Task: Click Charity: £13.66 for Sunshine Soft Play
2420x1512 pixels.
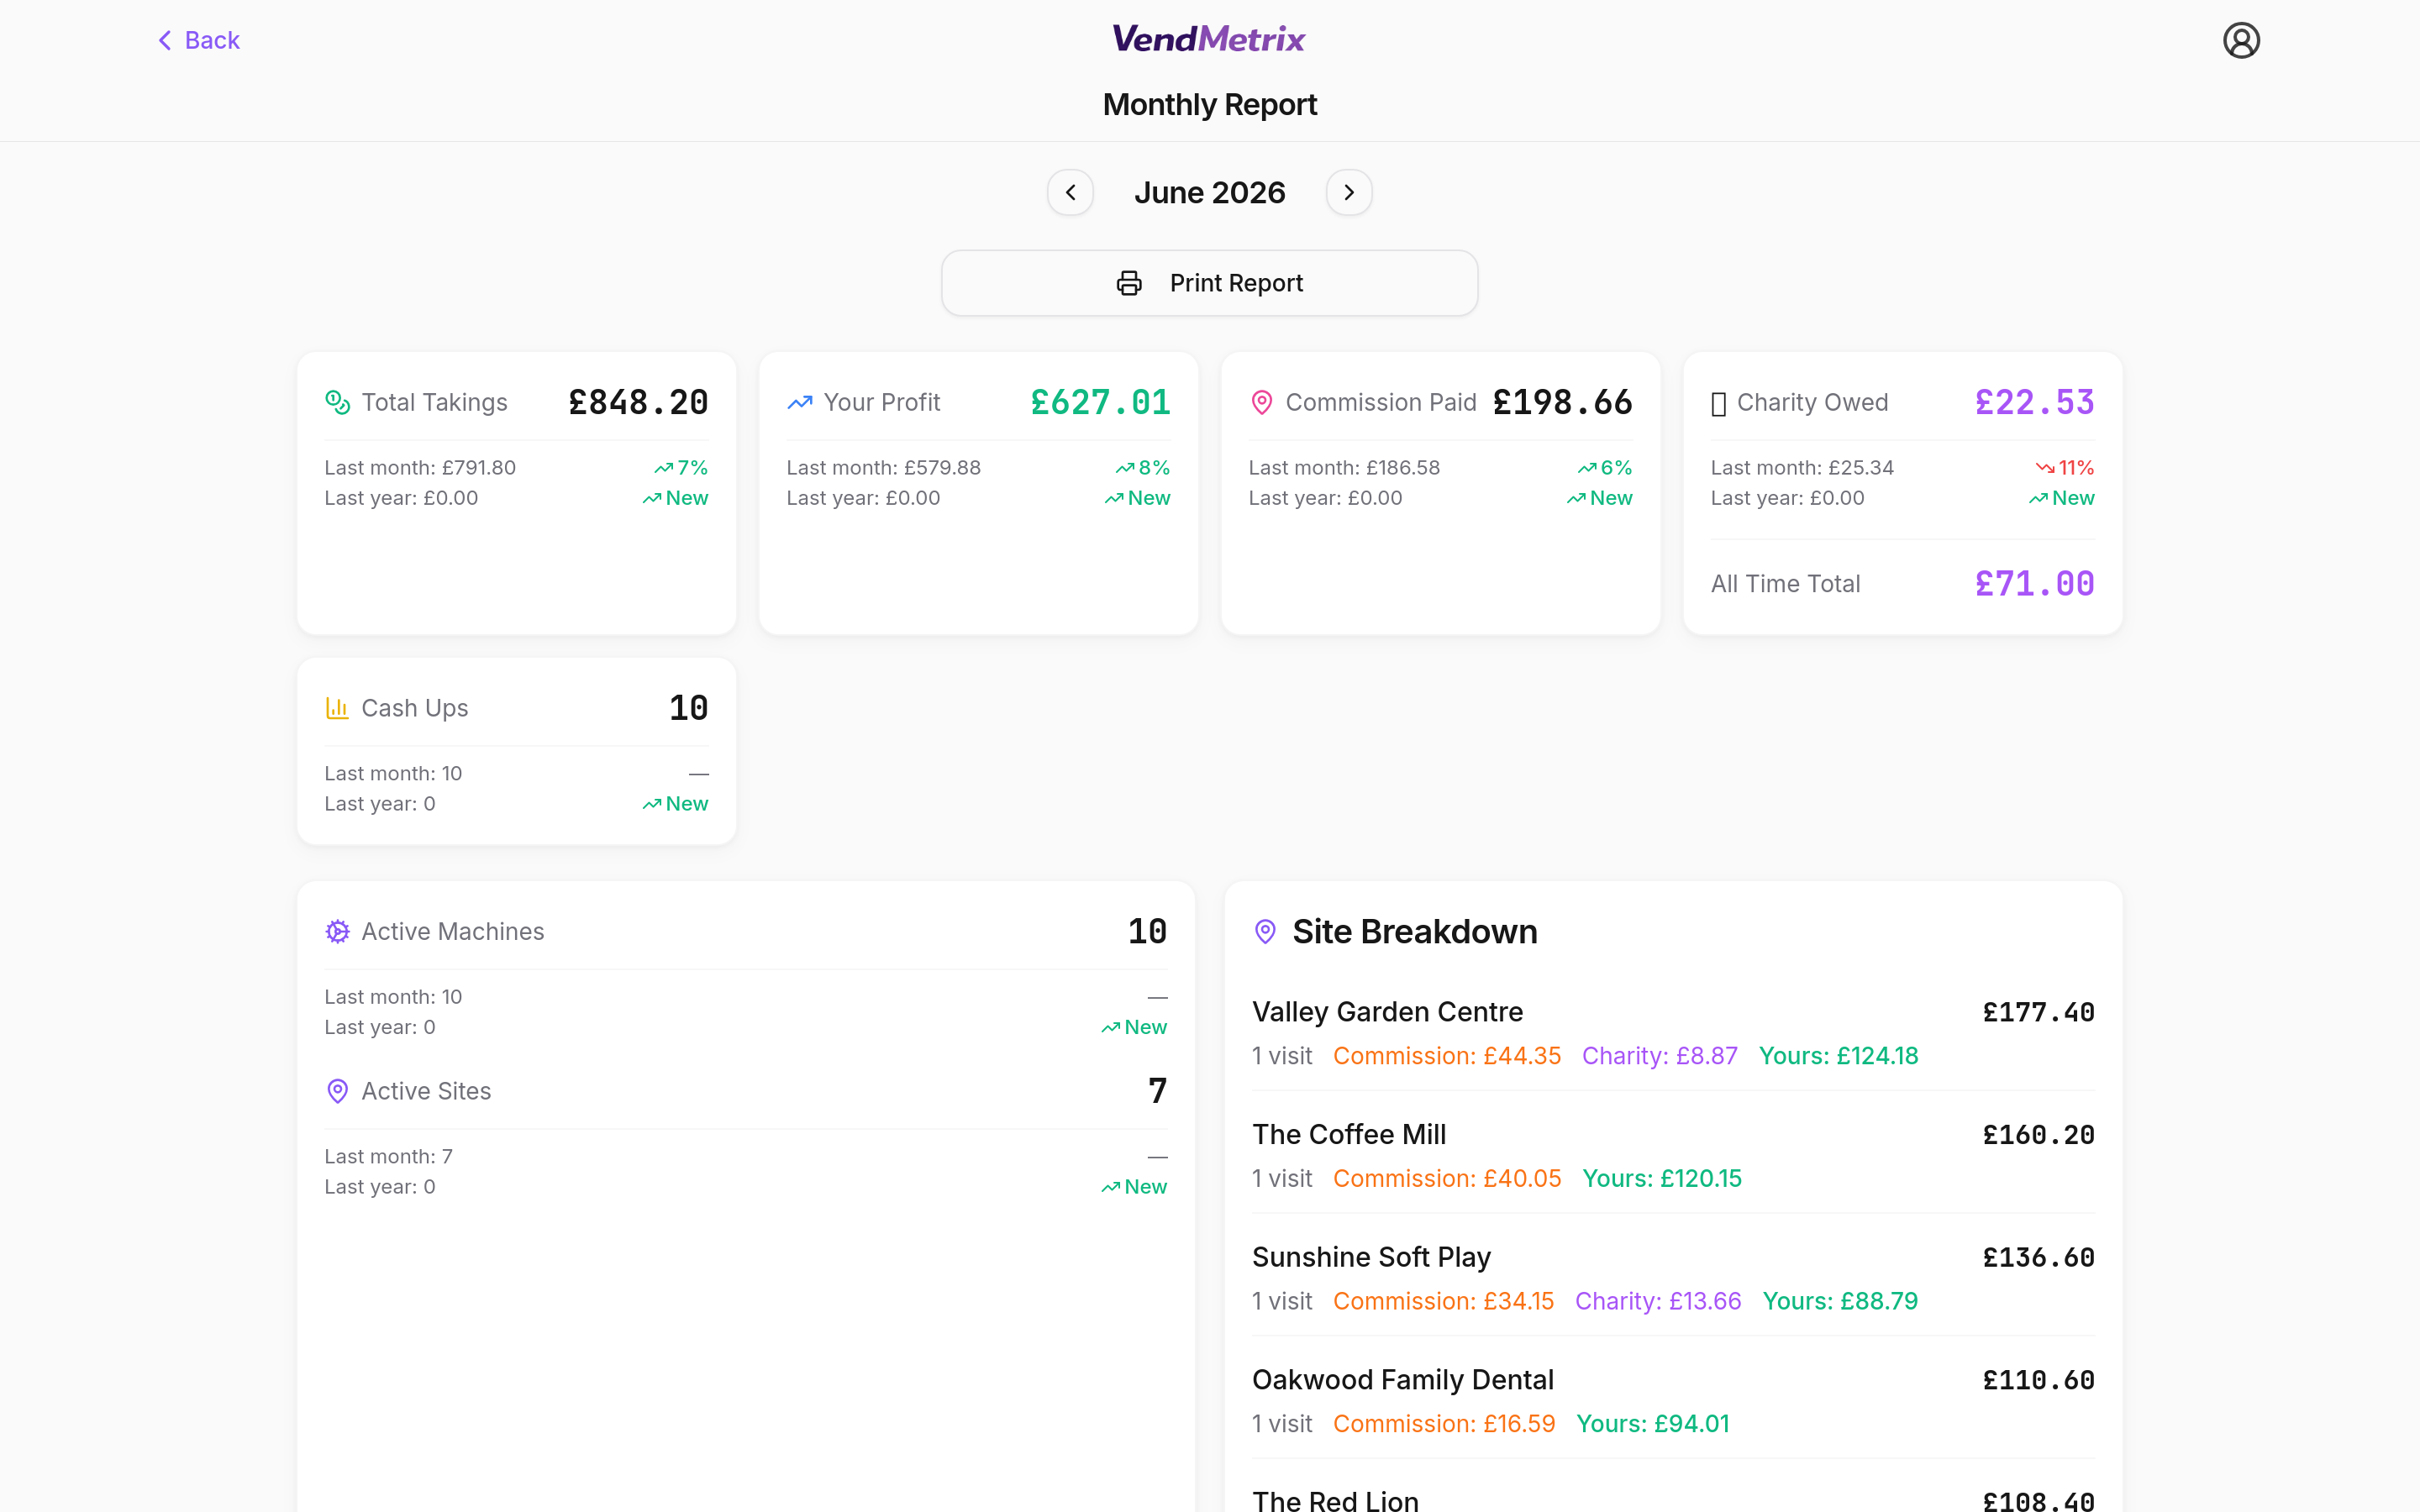Action: [1657, 1301]
